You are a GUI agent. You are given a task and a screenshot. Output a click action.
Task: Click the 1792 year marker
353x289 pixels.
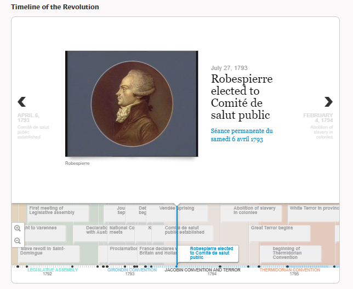point(47,274)
